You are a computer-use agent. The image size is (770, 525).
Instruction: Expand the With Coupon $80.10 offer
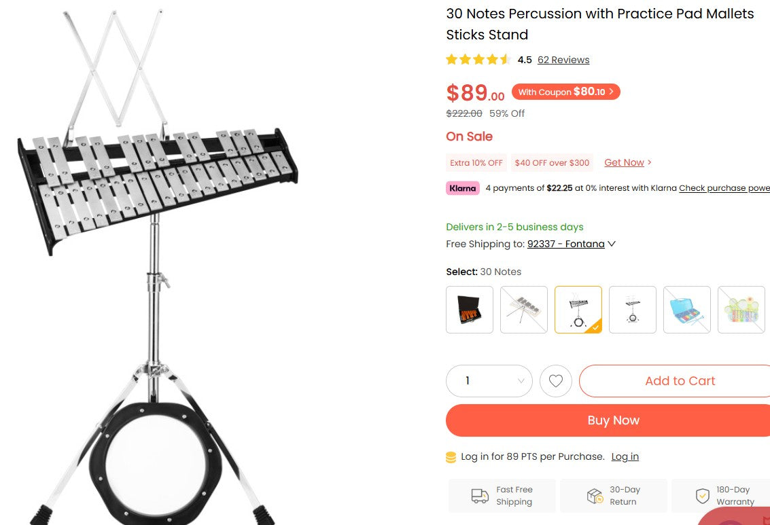[566, 92]
